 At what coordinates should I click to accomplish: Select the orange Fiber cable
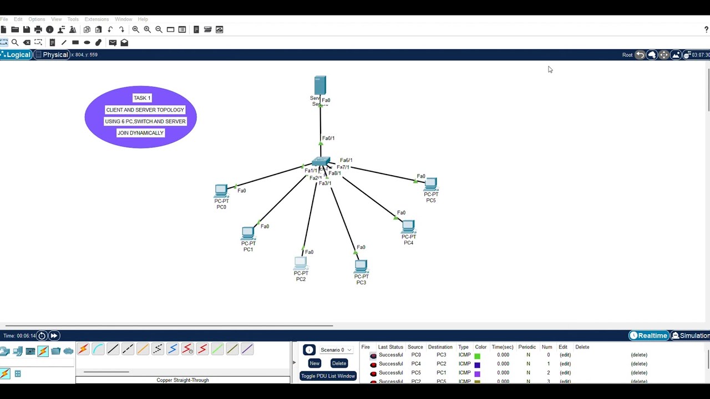(x=143, y=349)
